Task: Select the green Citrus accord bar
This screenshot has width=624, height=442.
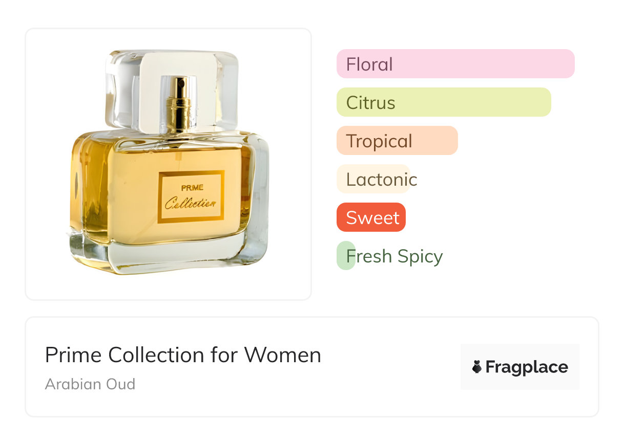Action: (x=444, y=102)
